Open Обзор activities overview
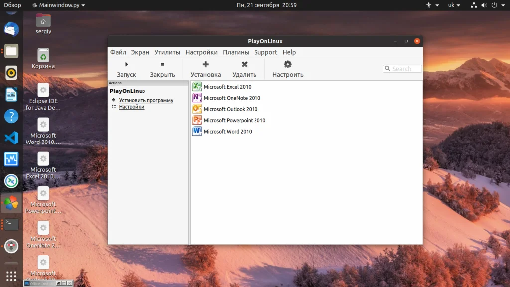Viewport: 510px width, 287px height. [12, 5]
